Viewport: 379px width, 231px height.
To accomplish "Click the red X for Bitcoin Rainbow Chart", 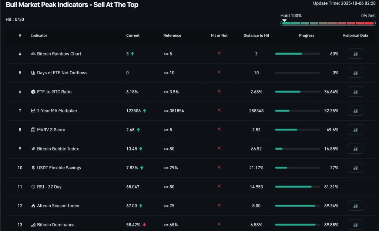I will [219, 54].
